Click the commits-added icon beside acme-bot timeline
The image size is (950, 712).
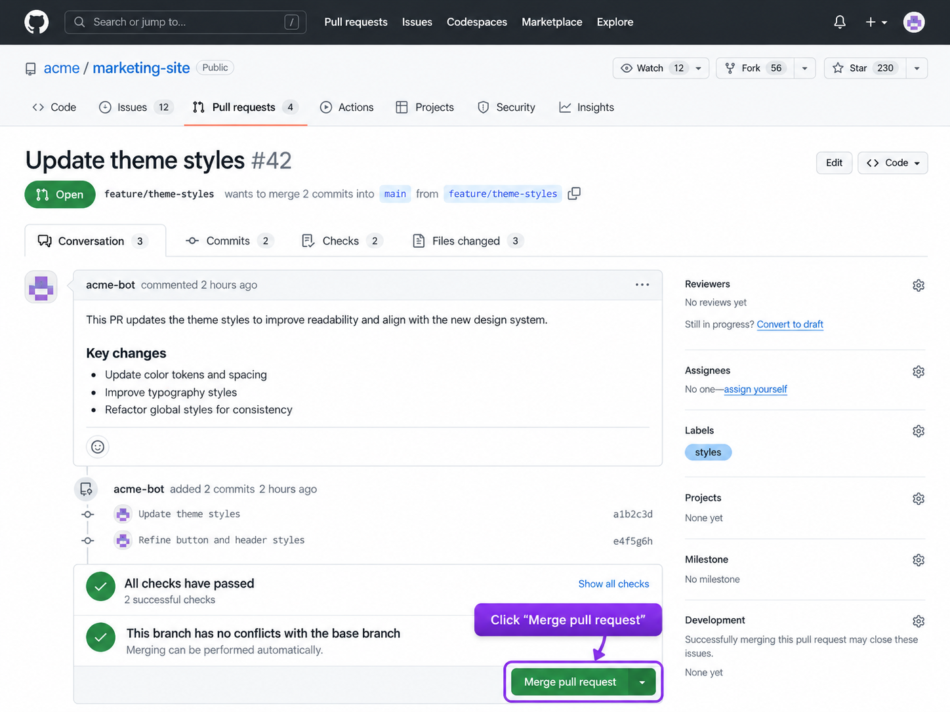(87, 489)
